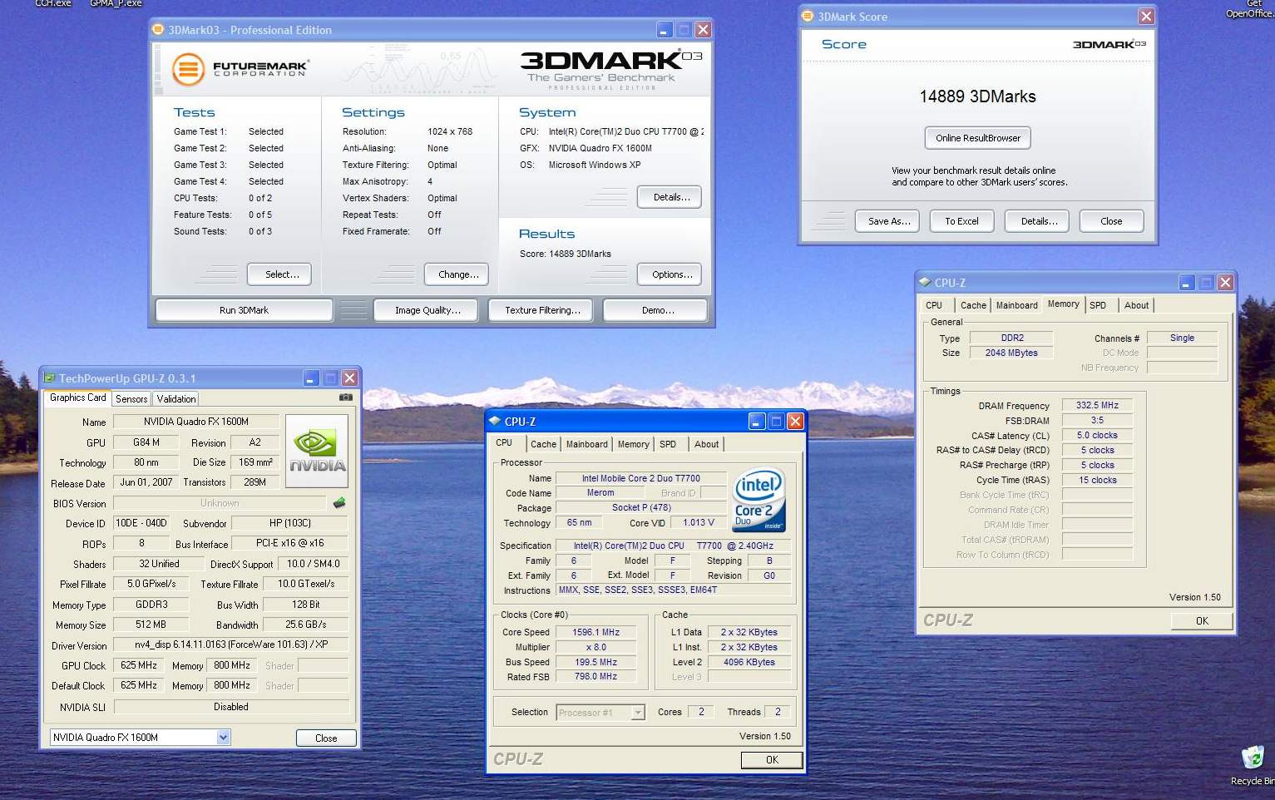Open the Processor #1 selection dropdown
1275x800 pixels.
pyautogui.click(x=638, y=712)
